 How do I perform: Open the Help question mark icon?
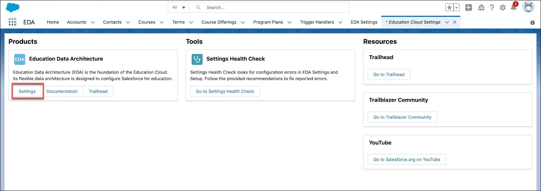pos(492,7)
